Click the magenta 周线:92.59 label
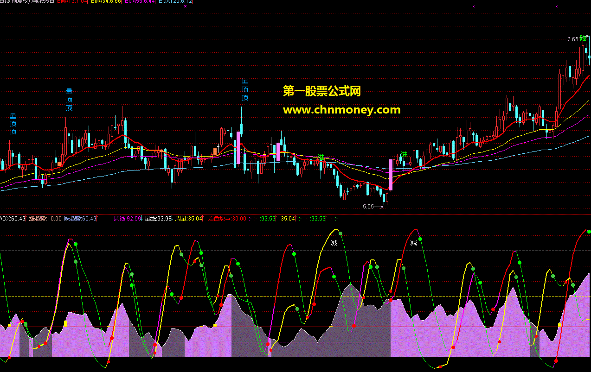 pos(128,218)
